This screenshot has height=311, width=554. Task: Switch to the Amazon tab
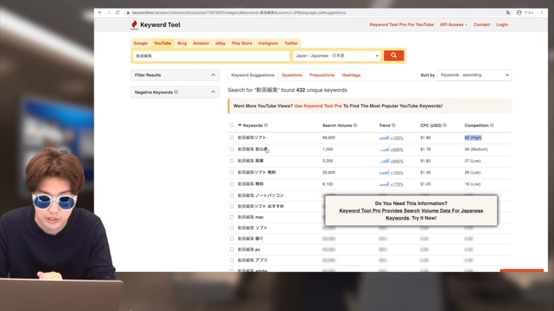[201, 43]
